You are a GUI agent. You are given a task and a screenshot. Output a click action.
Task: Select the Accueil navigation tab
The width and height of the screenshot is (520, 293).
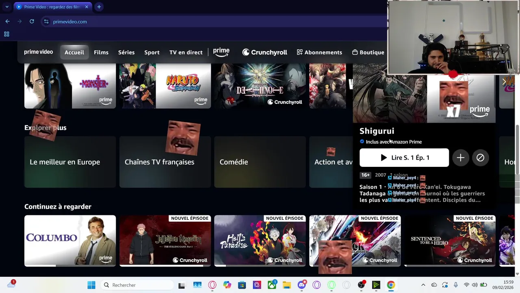[x=74, y=52]
